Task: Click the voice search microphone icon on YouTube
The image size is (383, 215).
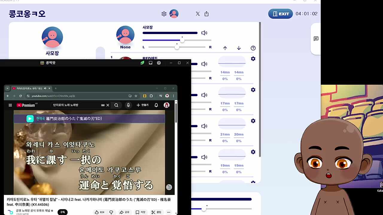Action: [128, 105]
